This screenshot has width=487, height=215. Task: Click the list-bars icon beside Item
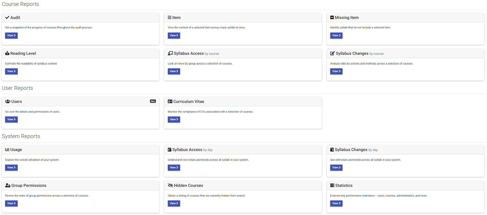tap(170, 17)
